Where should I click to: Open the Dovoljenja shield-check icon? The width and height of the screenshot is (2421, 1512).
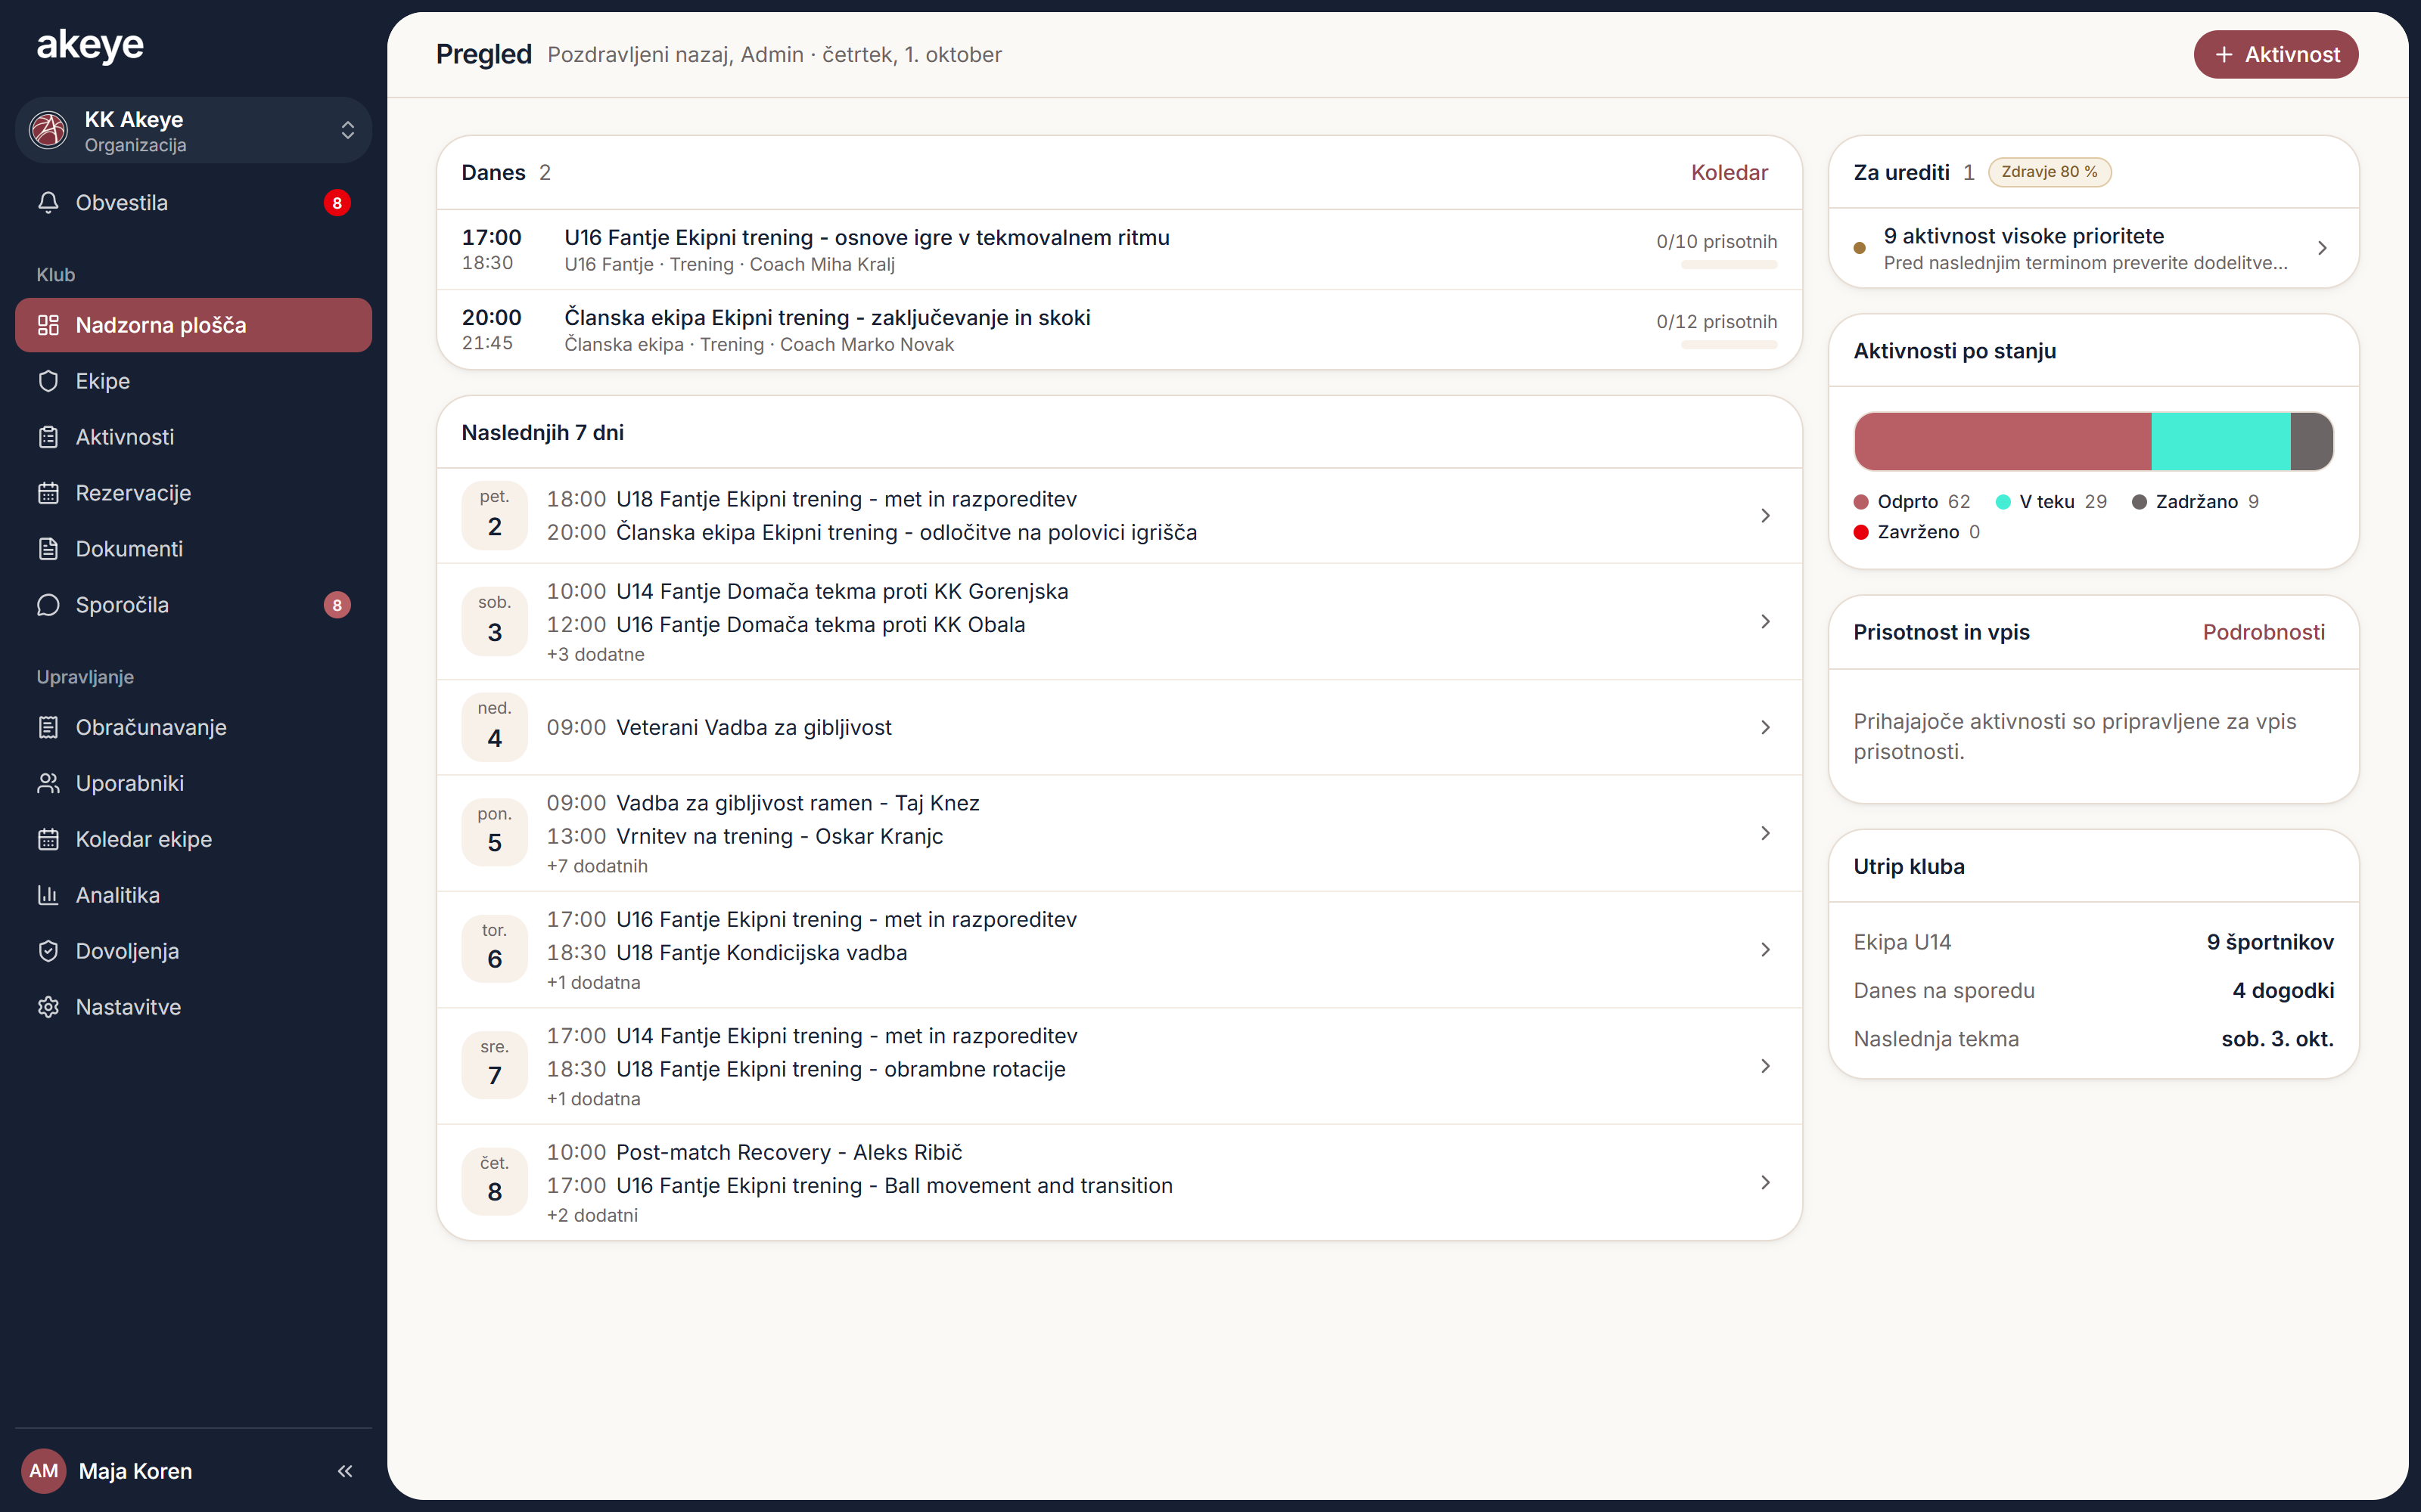[48, 951]
